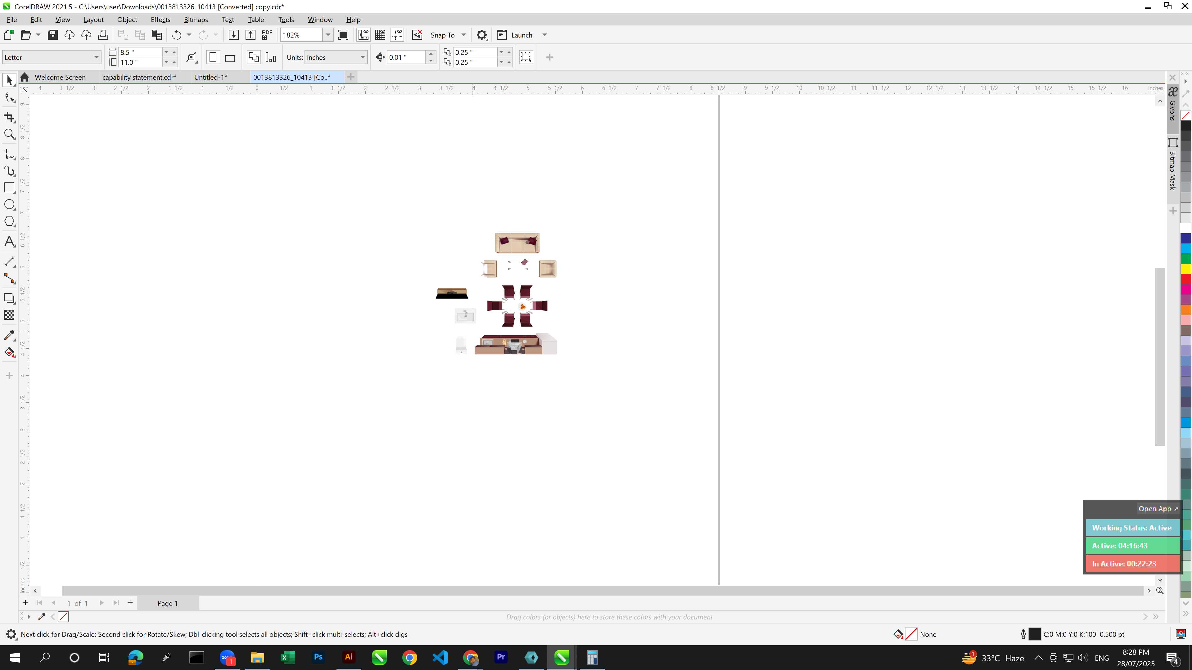
Task: Click the add new document tab button
Action: point(351,77)
